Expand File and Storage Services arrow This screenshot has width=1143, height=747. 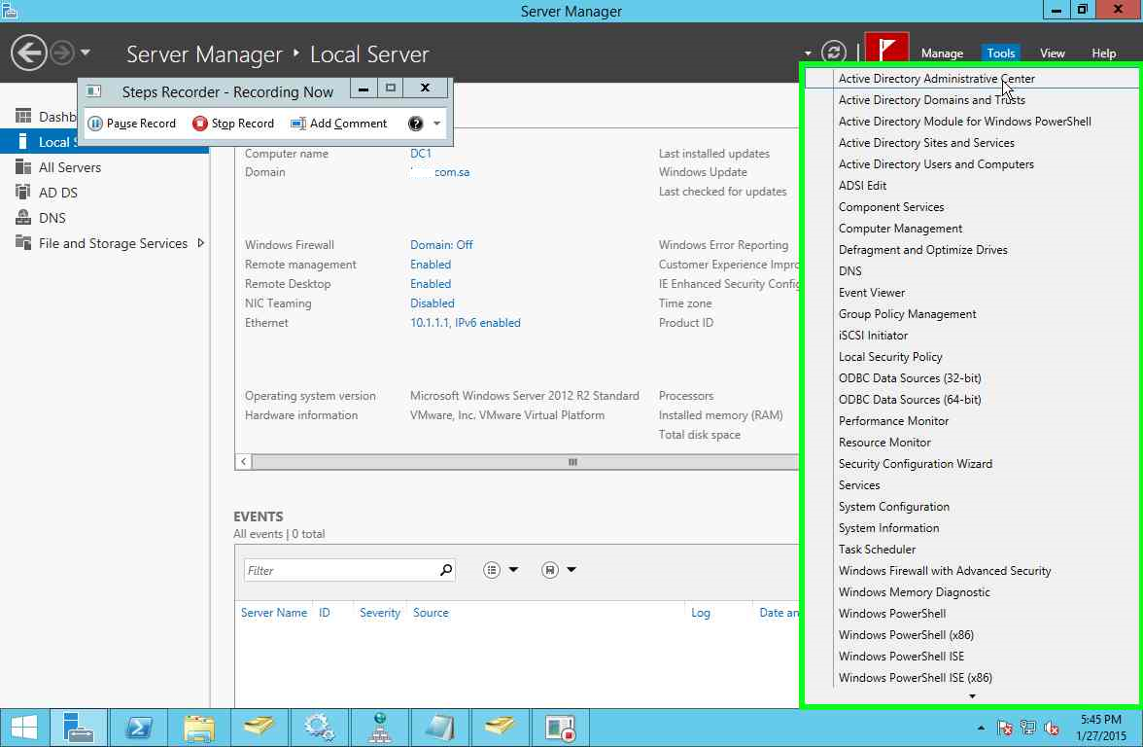tap(201, 243)
